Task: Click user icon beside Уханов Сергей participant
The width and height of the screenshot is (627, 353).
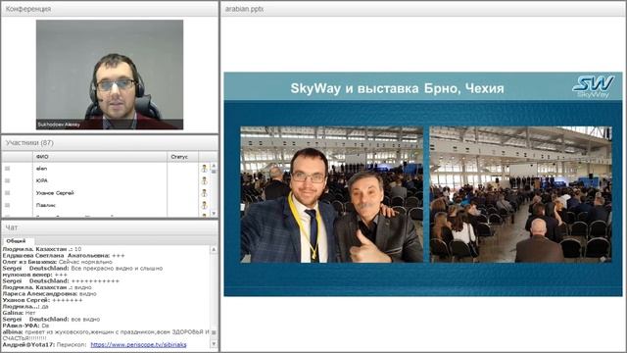Action: coord(205,193)
